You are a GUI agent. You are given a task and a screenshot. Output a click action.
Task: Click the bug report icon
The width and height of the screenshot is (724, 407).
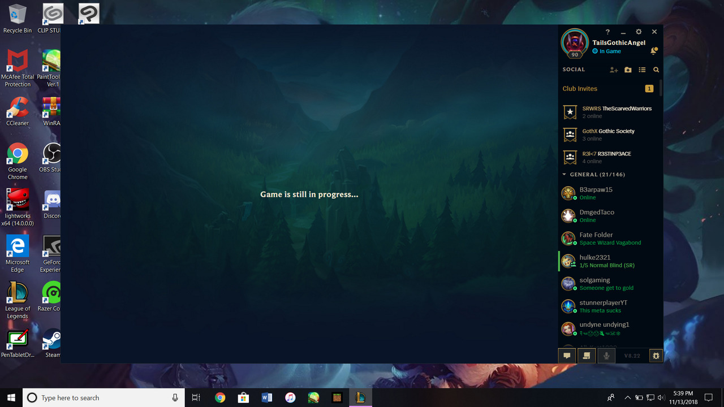click(656, 356)
